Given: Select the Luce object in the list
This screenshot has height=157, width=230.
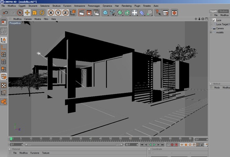Looking at the screenshot, I should pyautogui.click(x=219, y=20).
